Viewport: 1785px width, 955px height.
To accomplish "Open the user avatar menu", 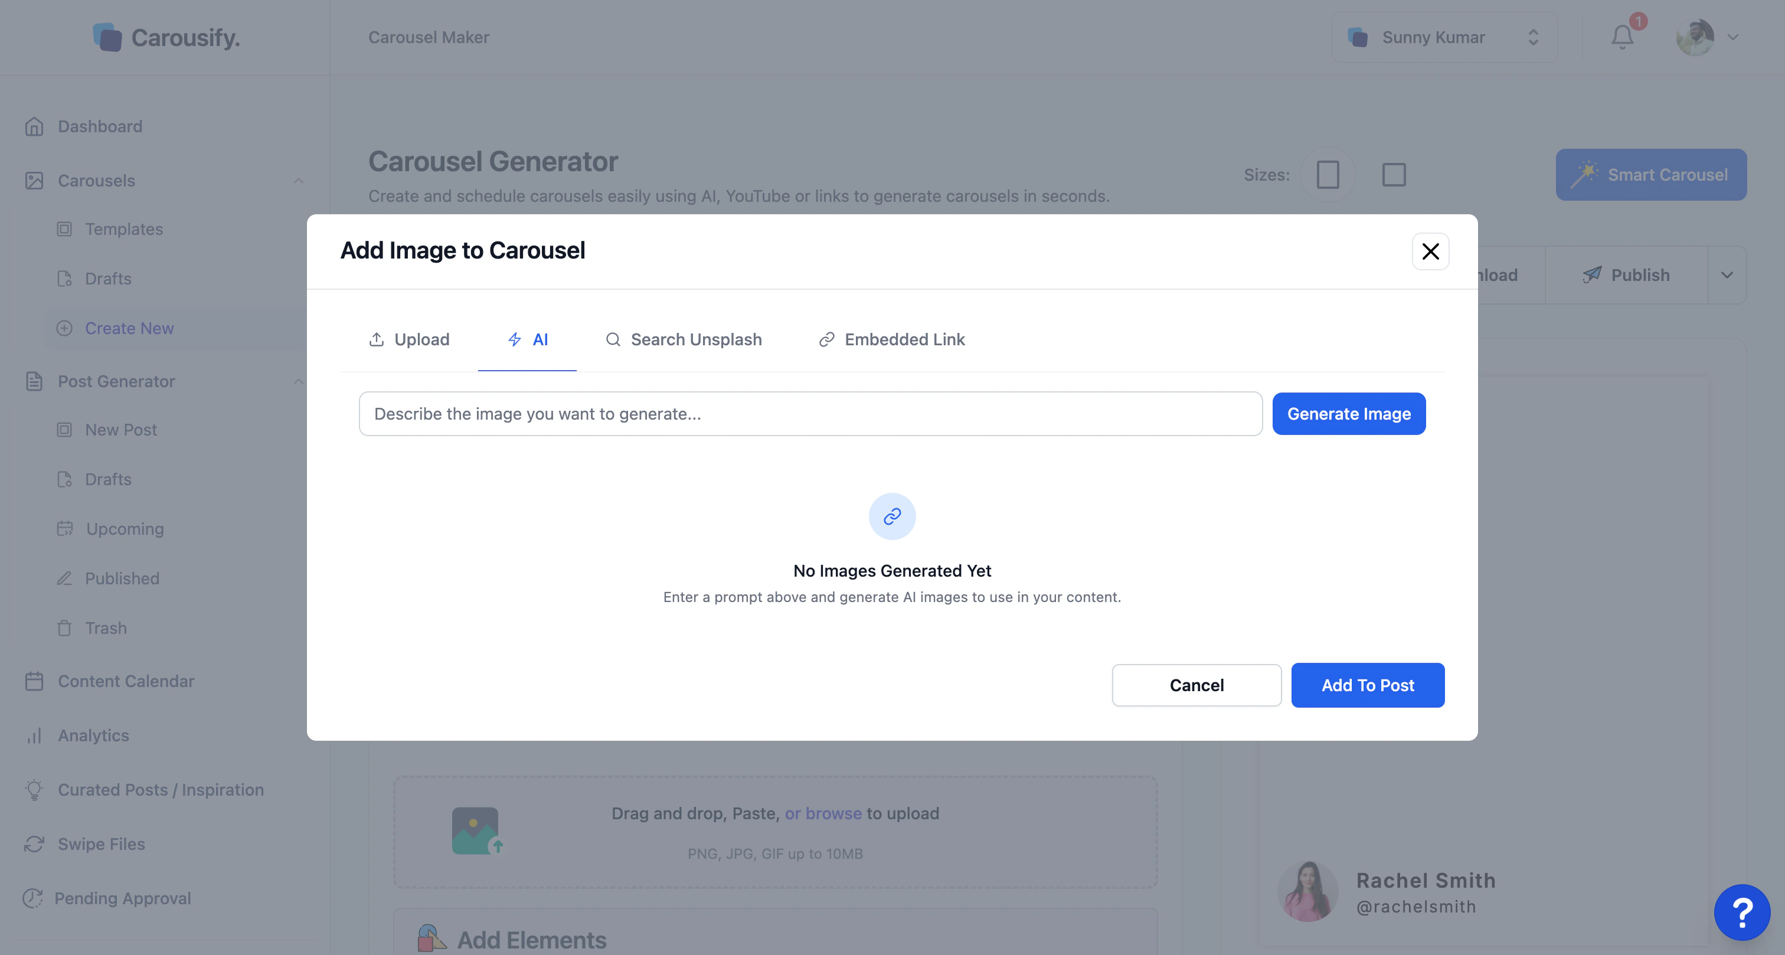I will click(x=1706, y=37).
